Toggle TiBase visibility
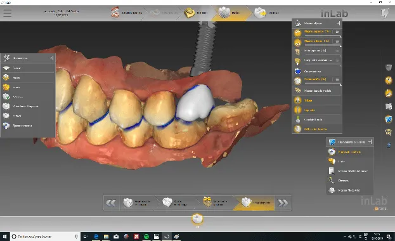Image resolution: width=395 pixels, height=241 pixels. point(317,100)
